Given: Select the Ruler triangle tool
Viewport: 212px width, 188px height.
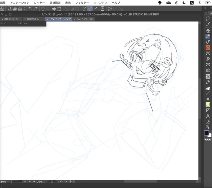Looking at the screenshot, I should 208,110.
